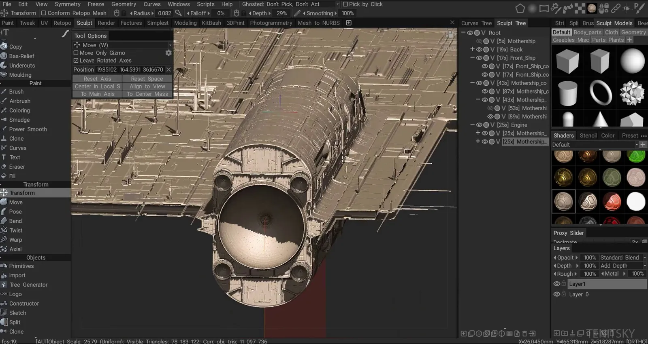The height and width of the screenshot is (344, 648).
Task: Choose the Twist tool
Action: point(16,230)
